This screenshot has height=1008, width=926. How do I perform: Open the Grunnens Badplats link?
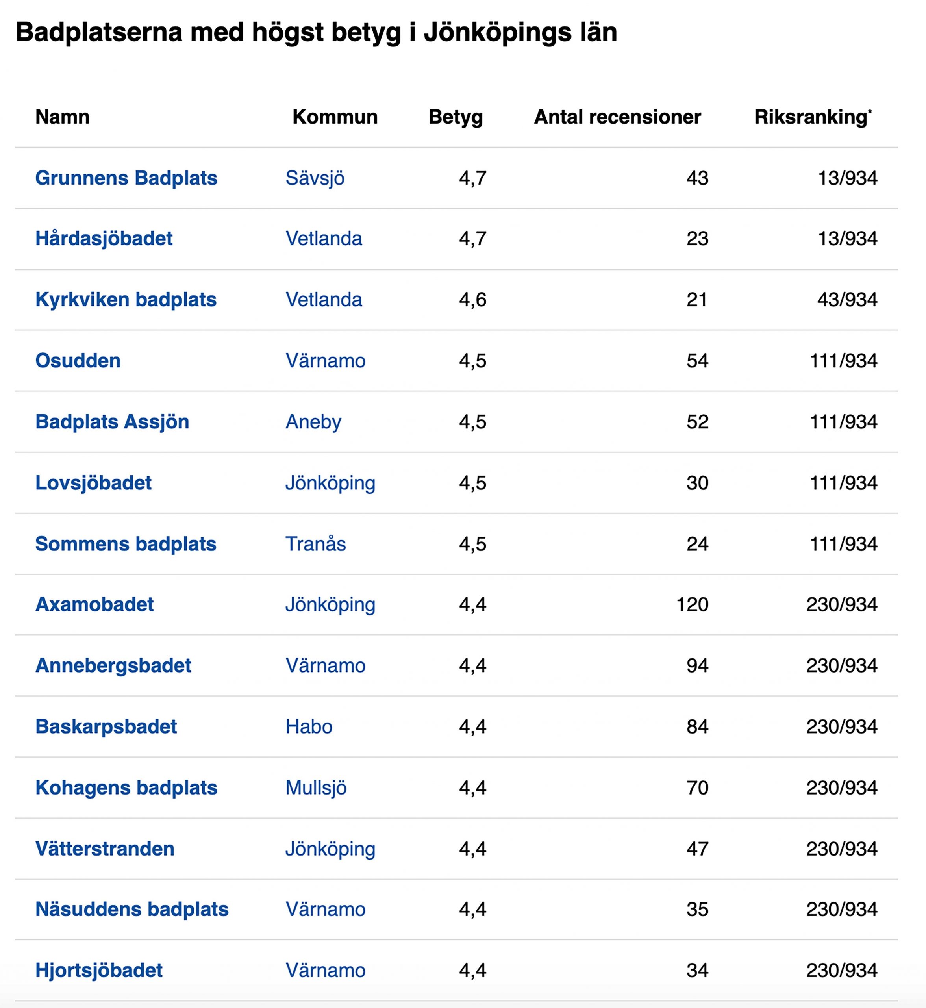click(x=126, y=178)
